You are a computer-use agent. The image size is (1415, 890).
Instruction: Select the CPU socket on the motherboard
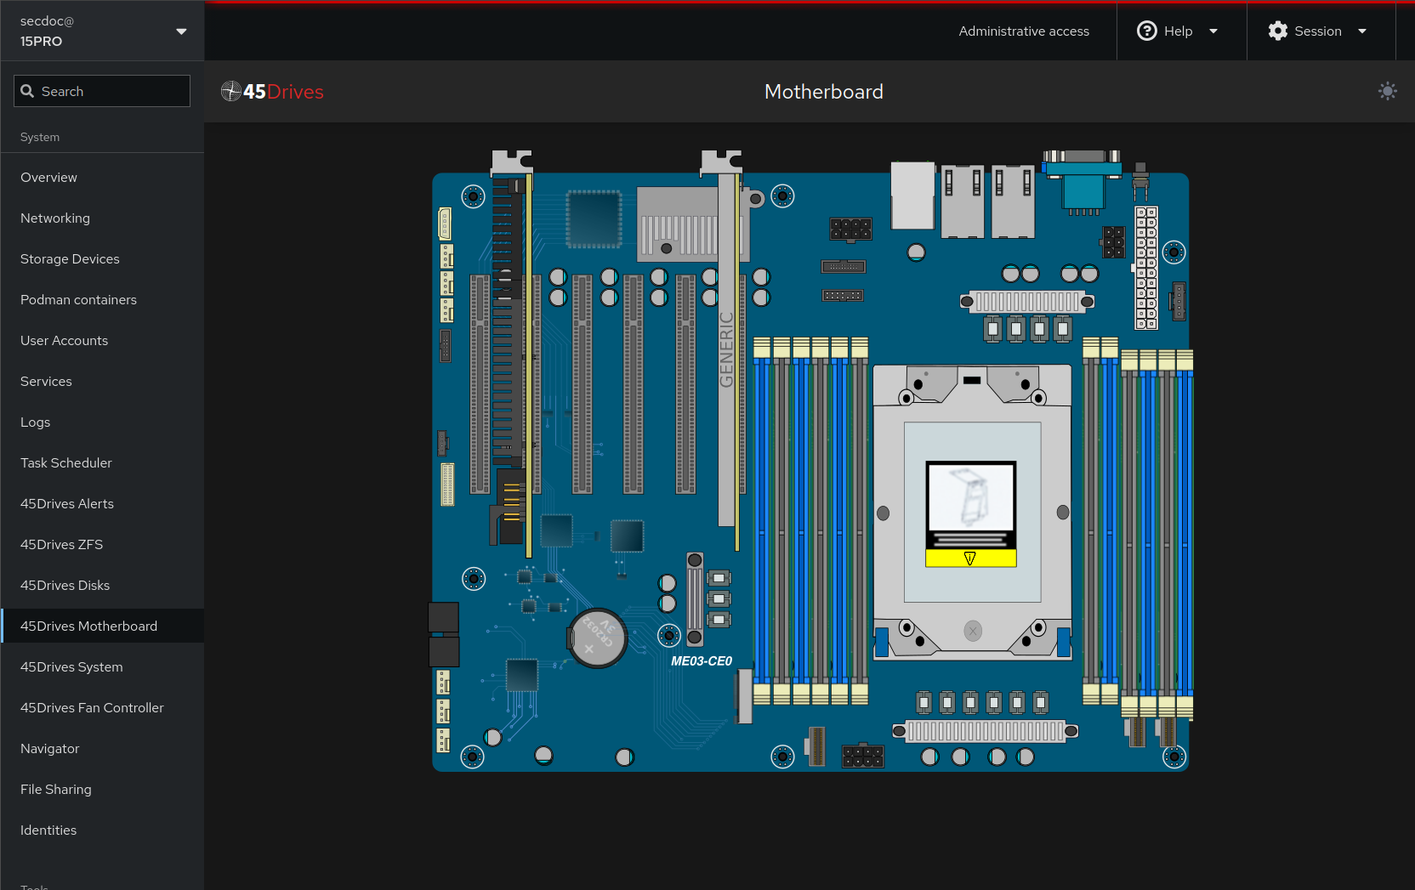pyautogui.click(x=973, y=513)
